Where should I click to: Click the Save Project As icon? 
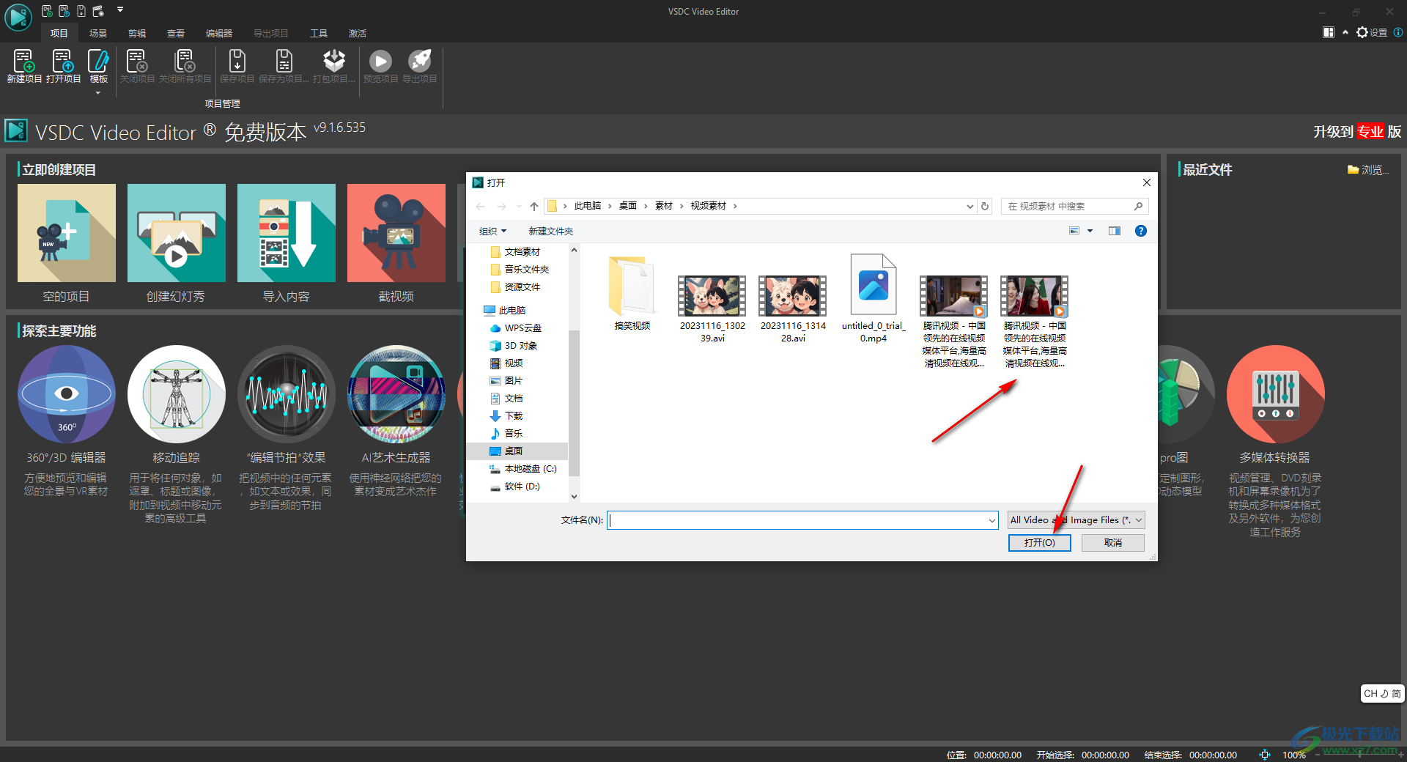(284, 66)
